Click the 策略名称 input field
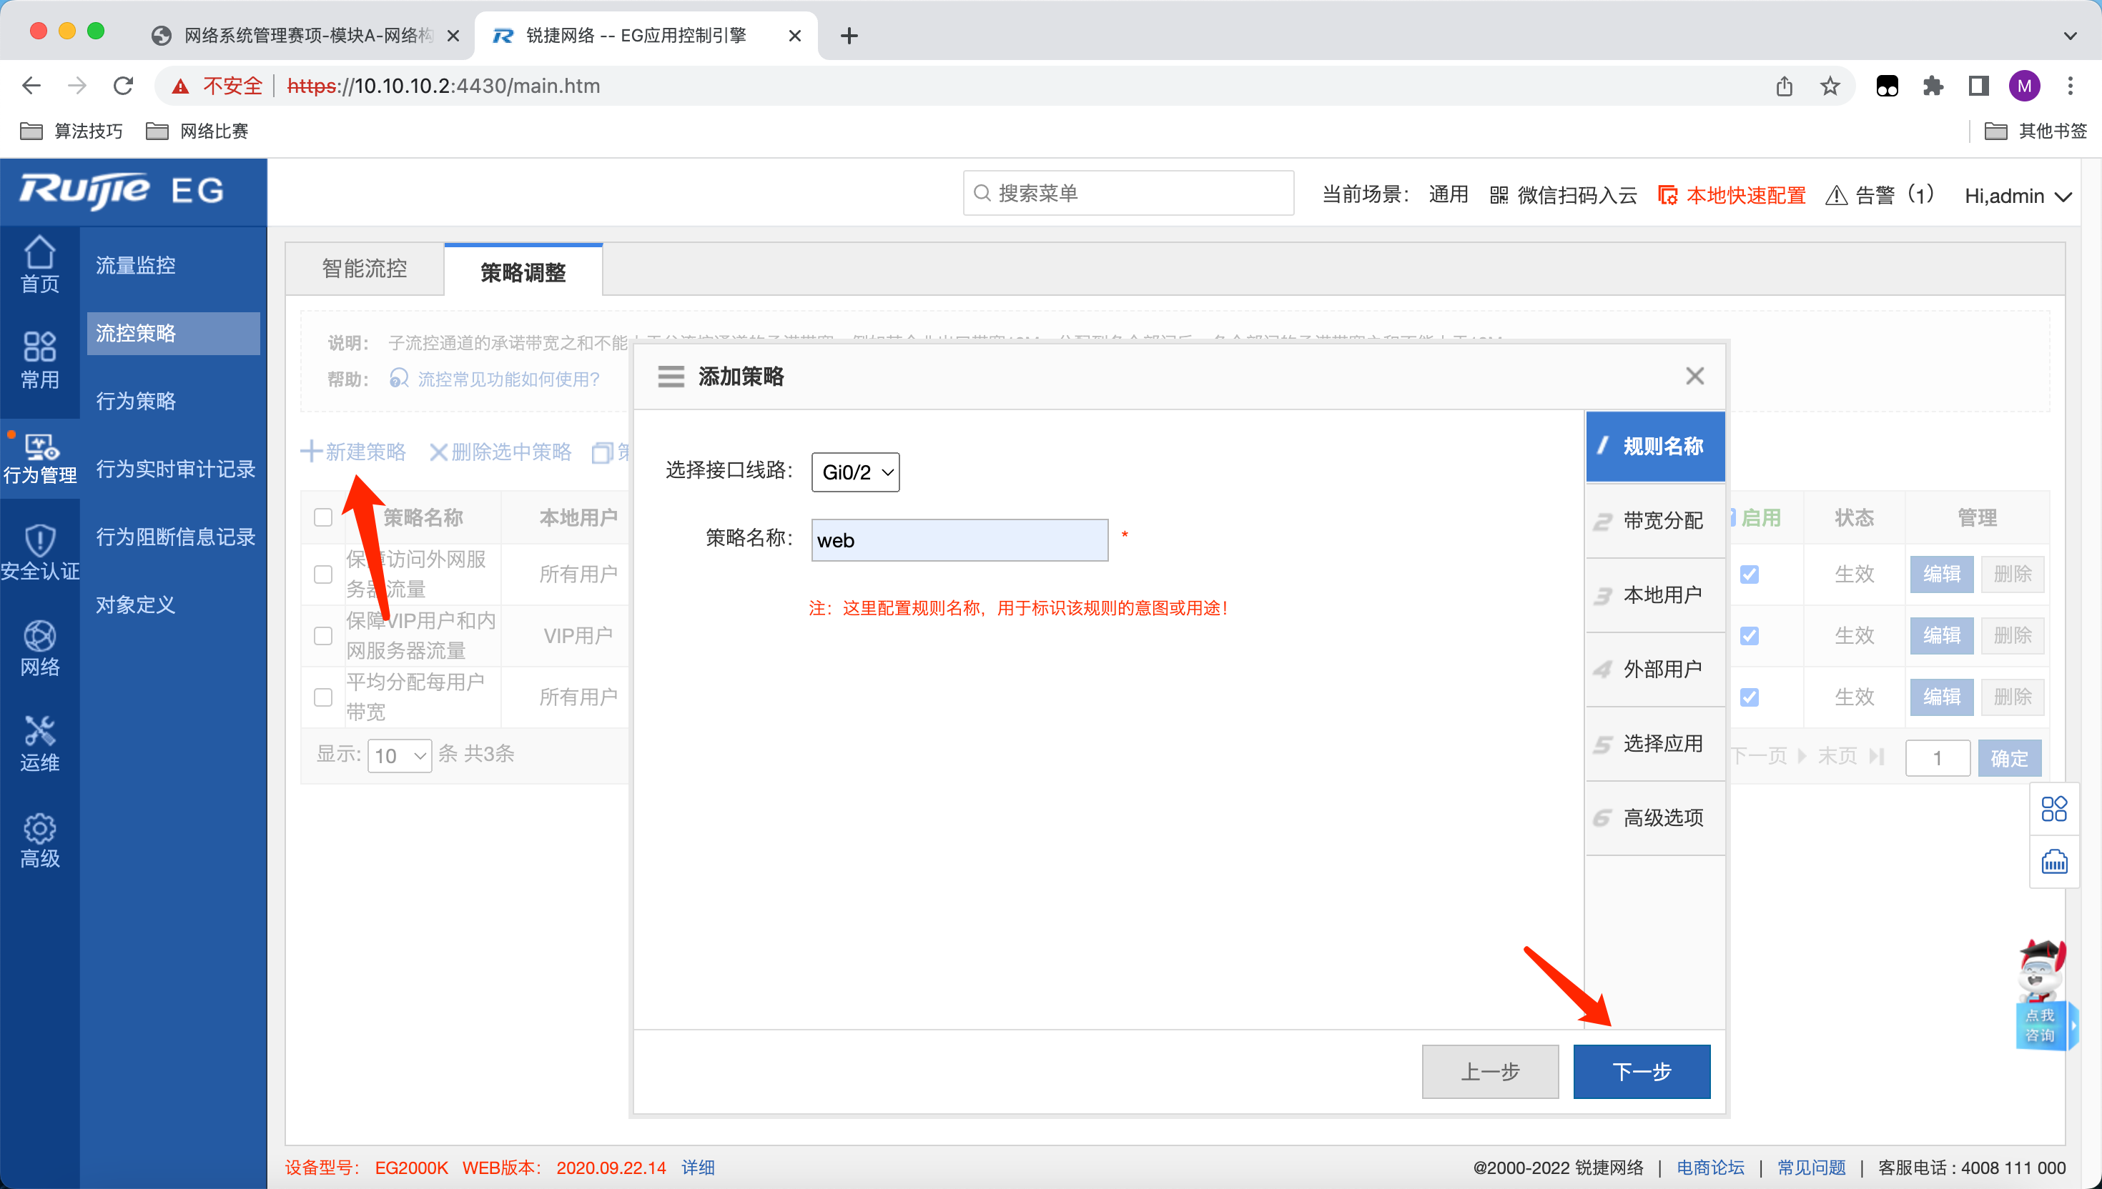The image size is (2102, 1189). [959, 539]
